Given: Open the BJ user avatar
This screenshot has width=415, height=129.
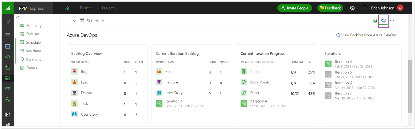Looking at the screenshot, I should coord(400,8).
